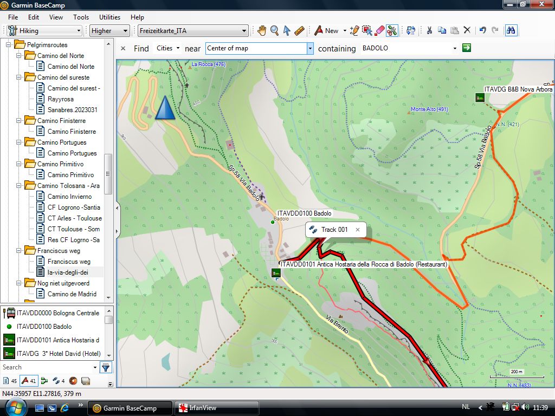This screenshot has height=416, width=555.
Task: Toggle the tracks filter showing 4
Action: [59, 381]
